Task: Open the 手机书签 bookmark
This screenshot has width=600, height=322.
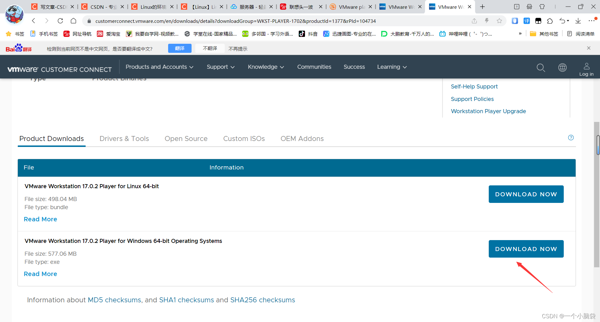Action: (44, 34)
